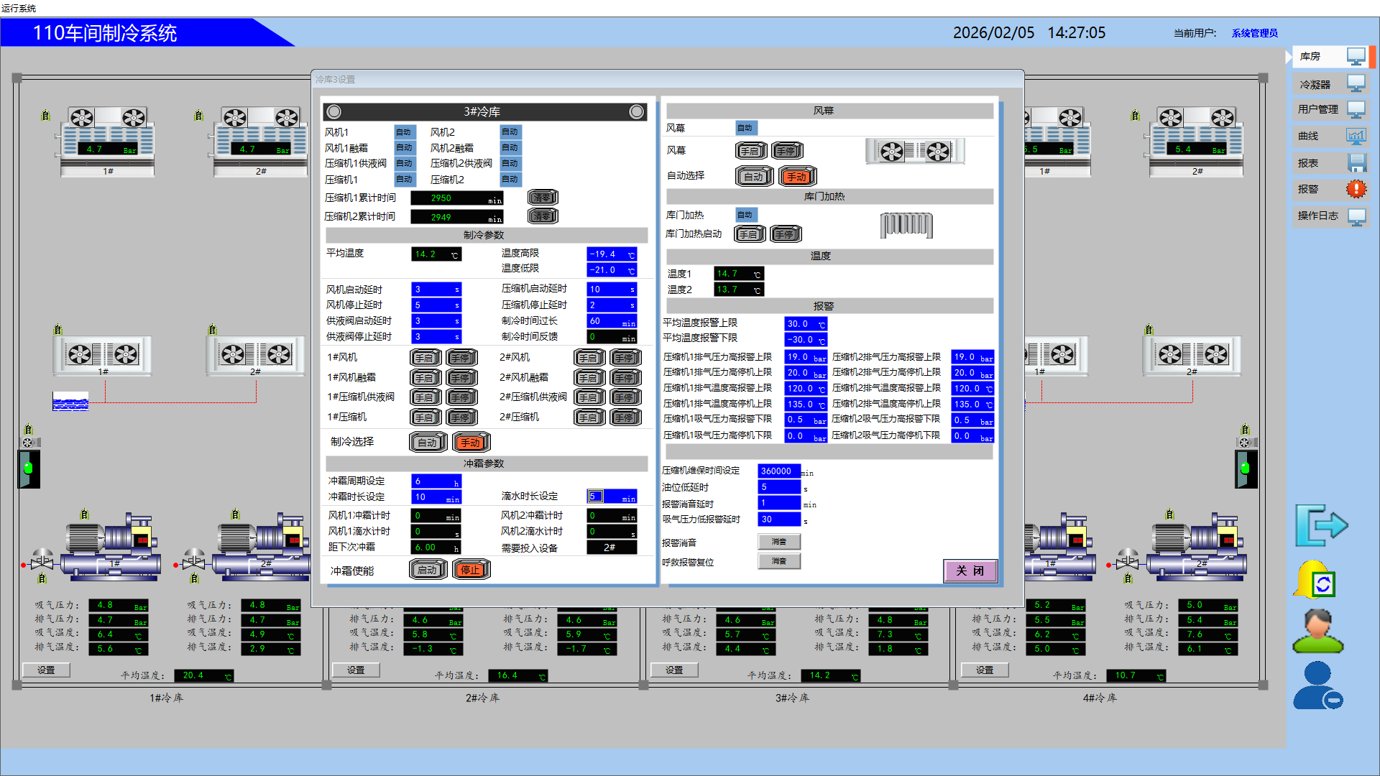Click the 冲霜周期设定 value field
The height and width of the screenshot is (776, 1380).
436,481
